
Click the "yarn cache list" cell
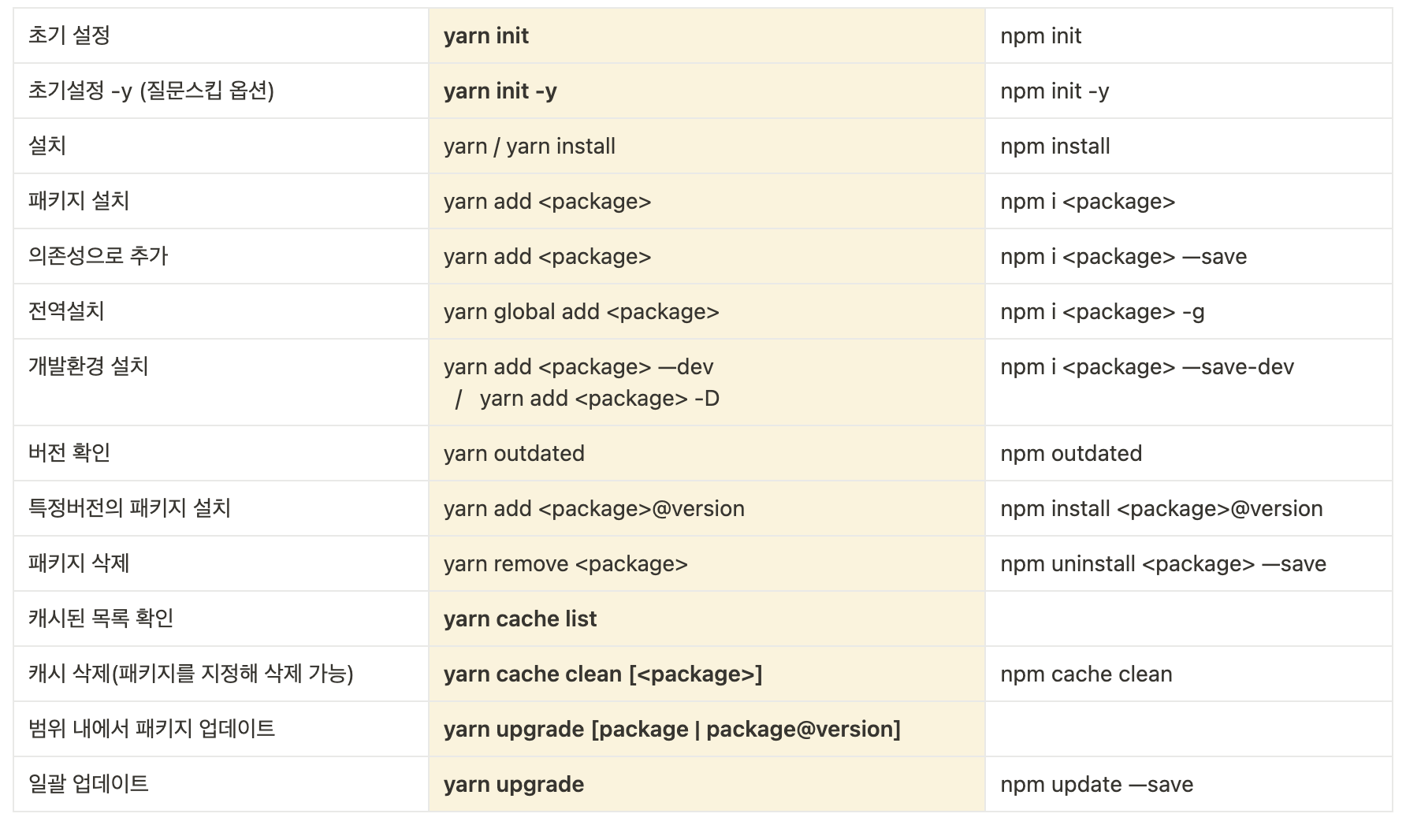click(520, 619)
